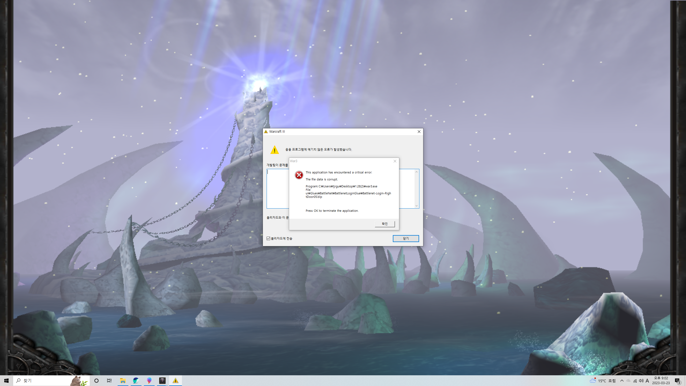The height and width of the screenshot is (386, 686).
Task: Switch to the Warcraft III game taskbar icon
Action: (x=162, y=381)
